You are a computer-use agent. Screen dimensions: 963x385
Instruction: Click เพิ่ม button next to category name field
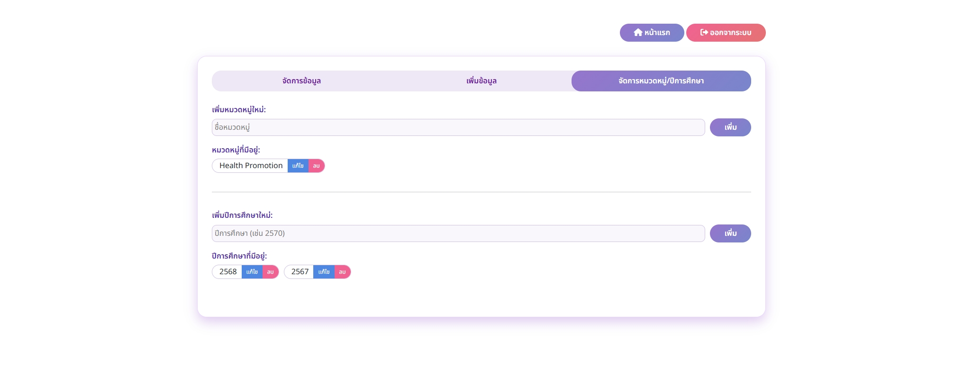730,127
